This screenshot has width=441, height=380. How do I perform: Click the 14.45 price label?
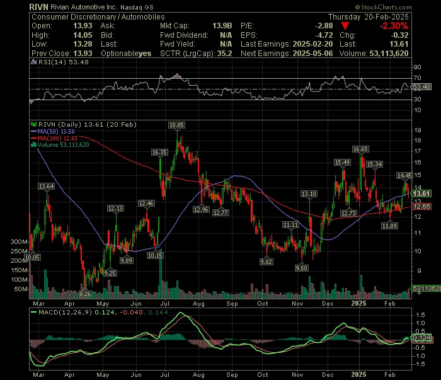404,176
